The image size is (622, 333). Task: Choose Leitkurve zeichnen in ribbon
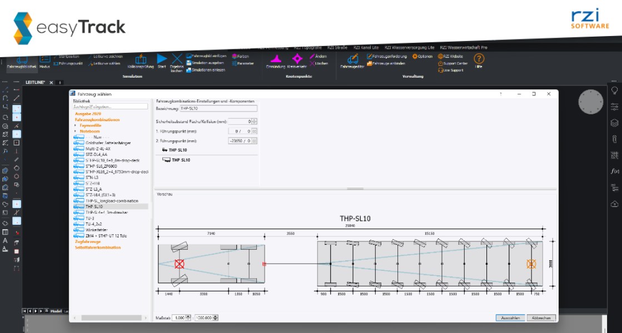click(105, 57)
